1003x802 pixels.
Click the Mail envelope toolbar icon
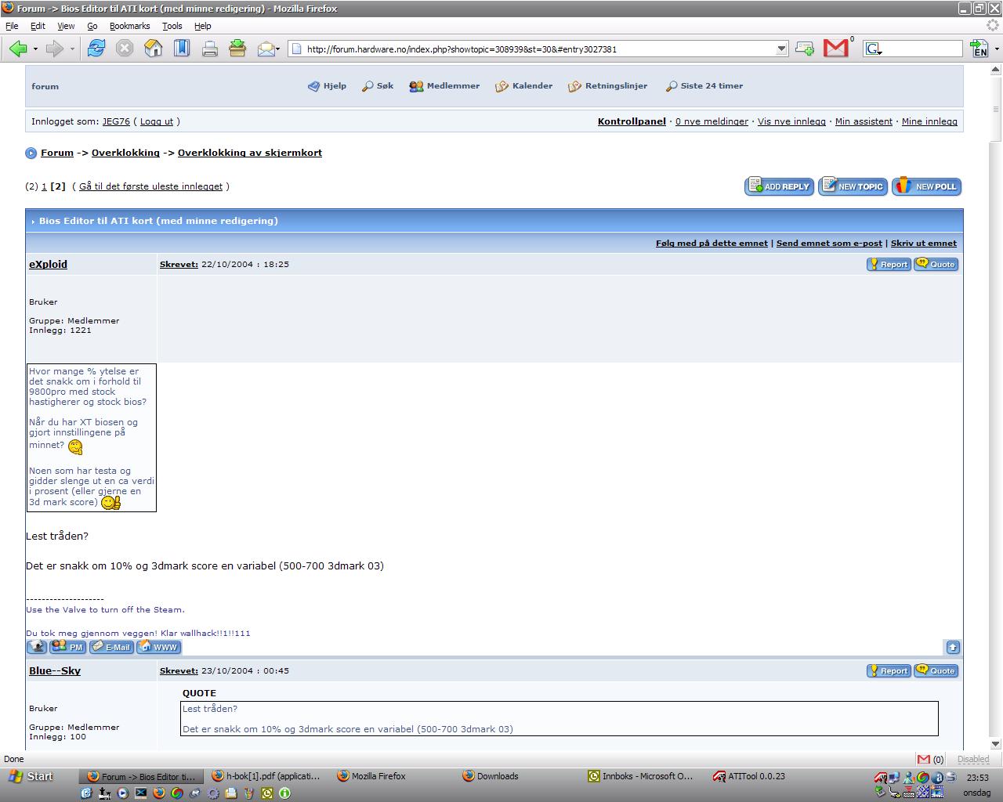point(266,49)
